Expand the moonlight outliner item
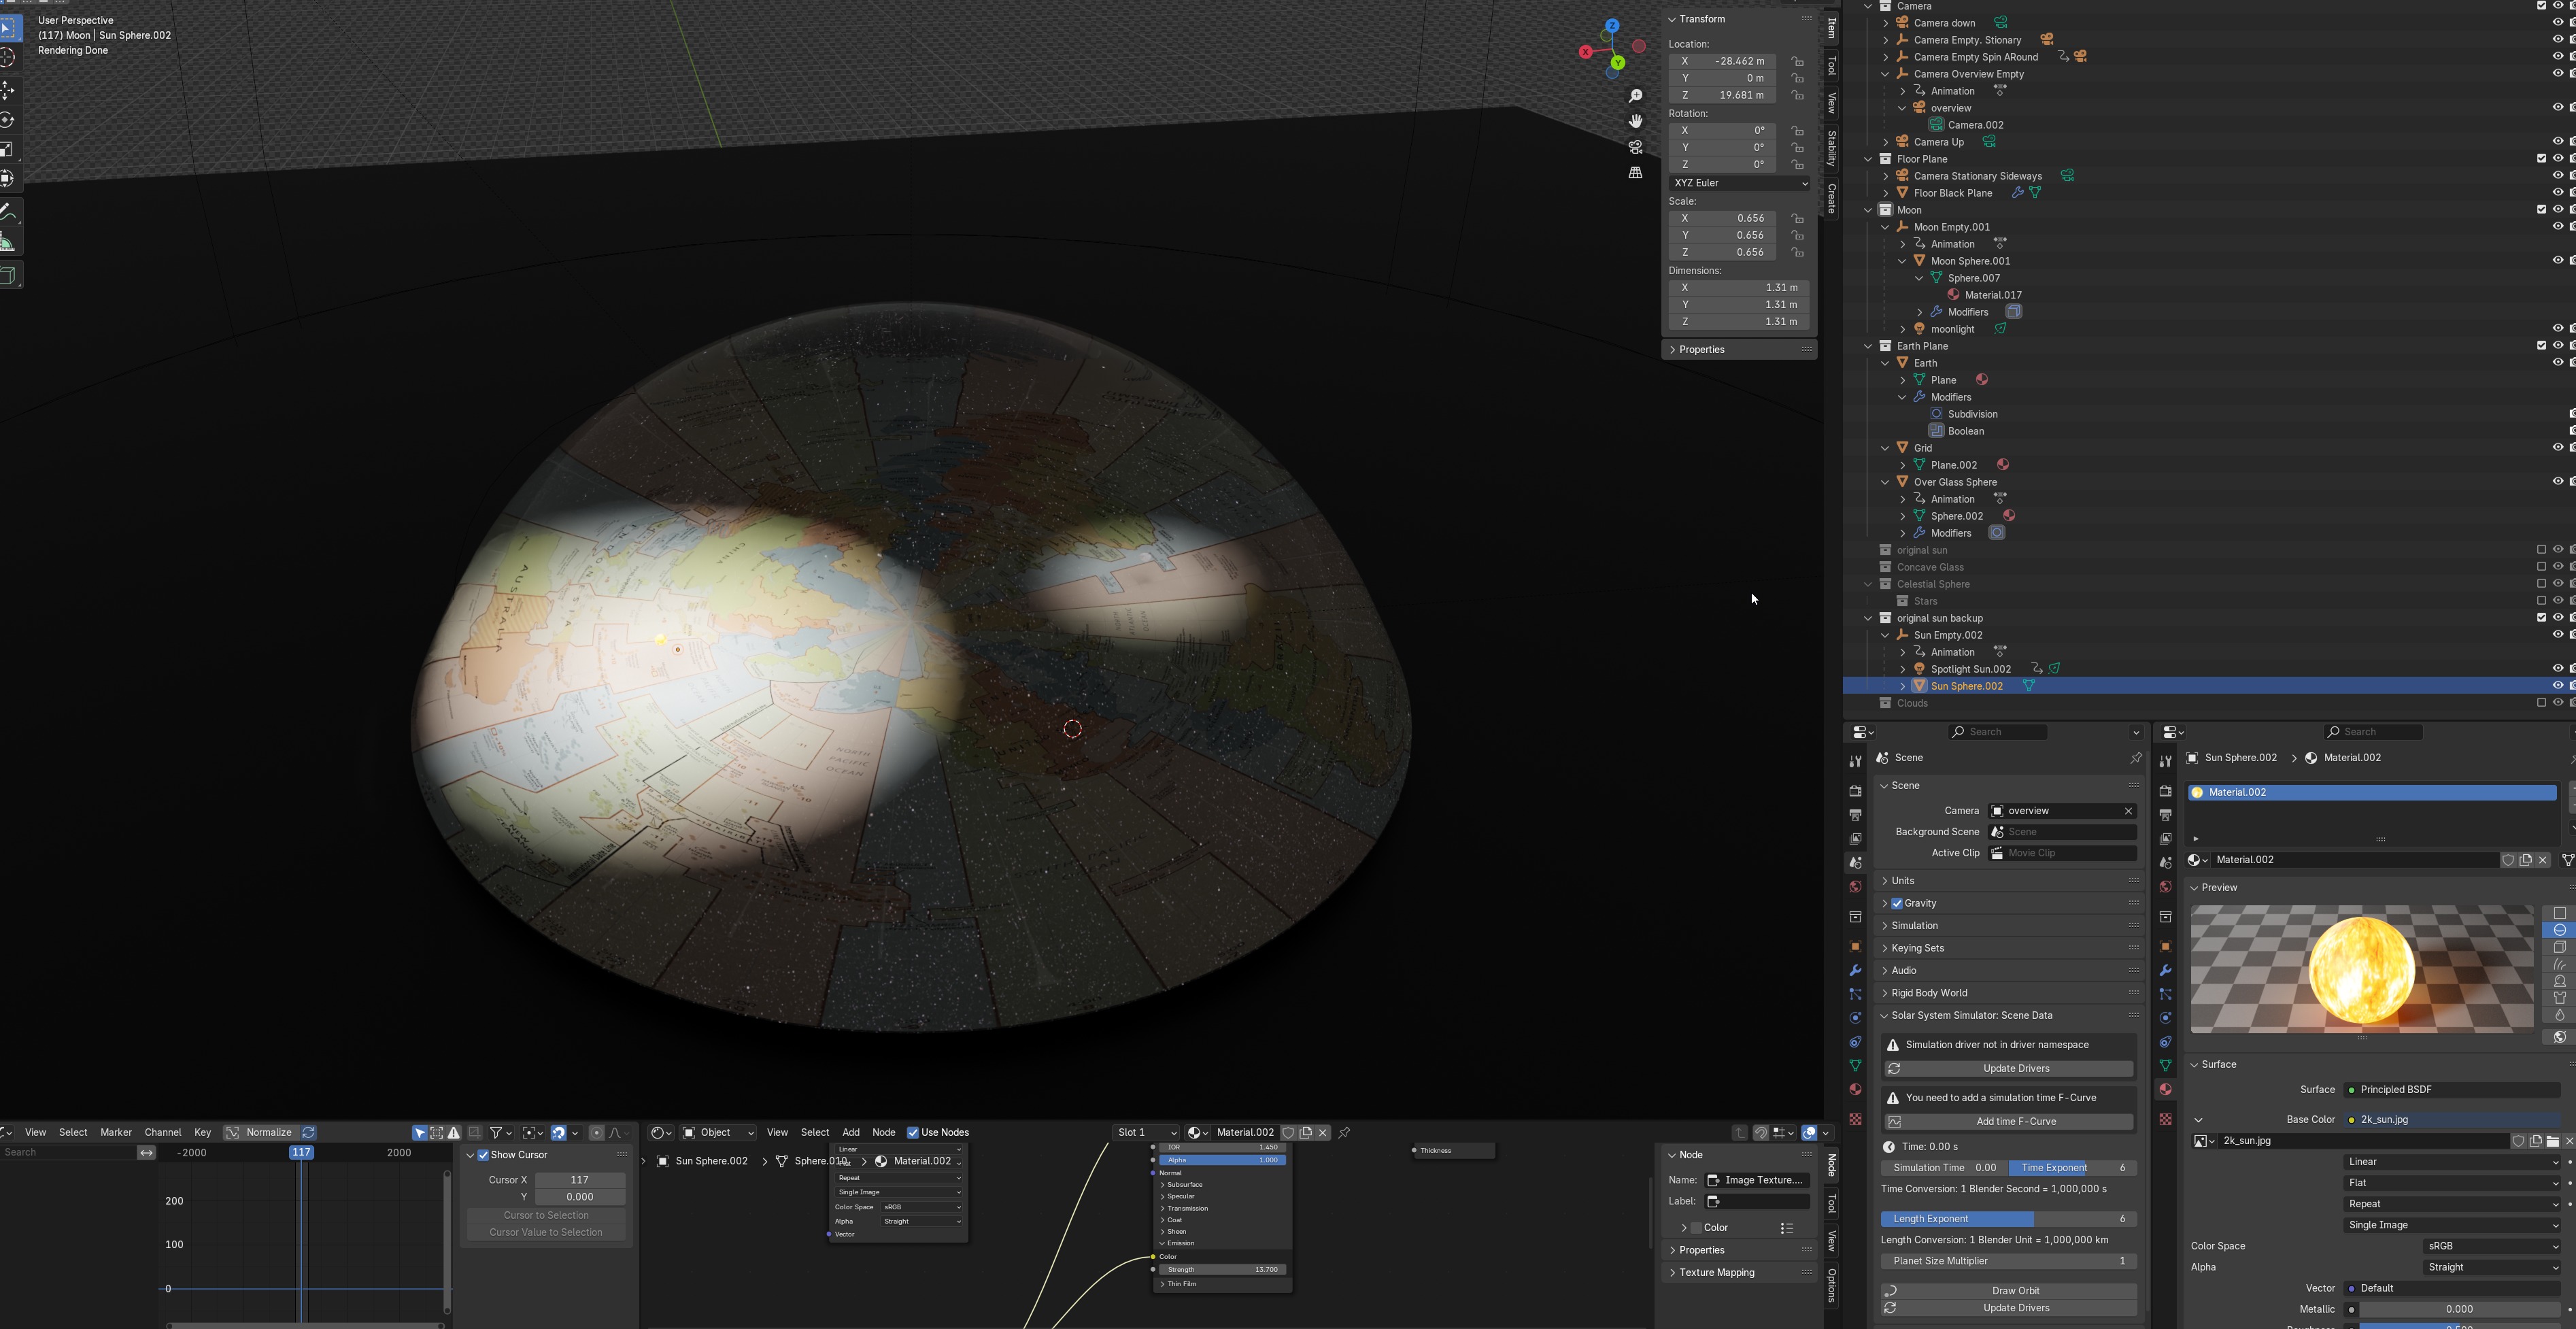The height and width of the screenshot is (1329, 2576). (1902, 329)
